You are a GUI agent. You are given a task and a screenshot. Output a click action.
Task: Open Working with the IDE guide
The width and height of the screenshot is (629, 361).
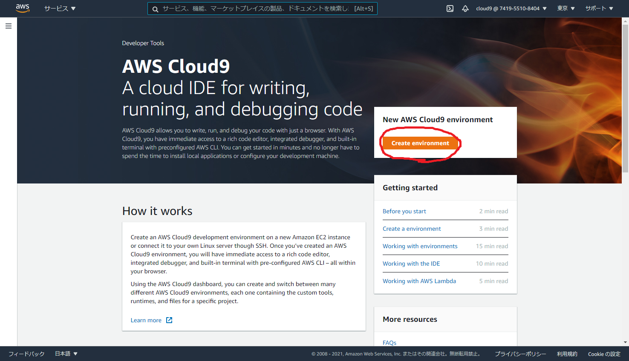pos(411,264)
